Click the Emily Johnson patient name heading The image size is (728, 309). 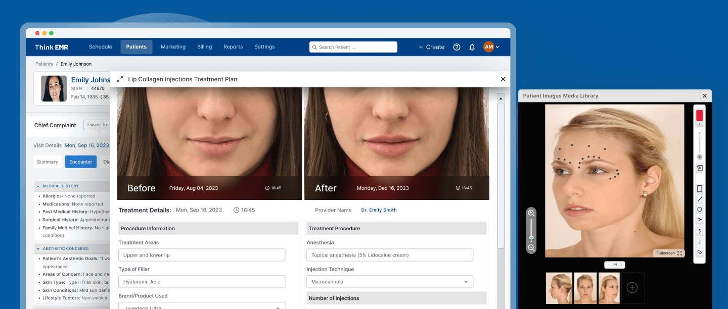coord(90,80)
